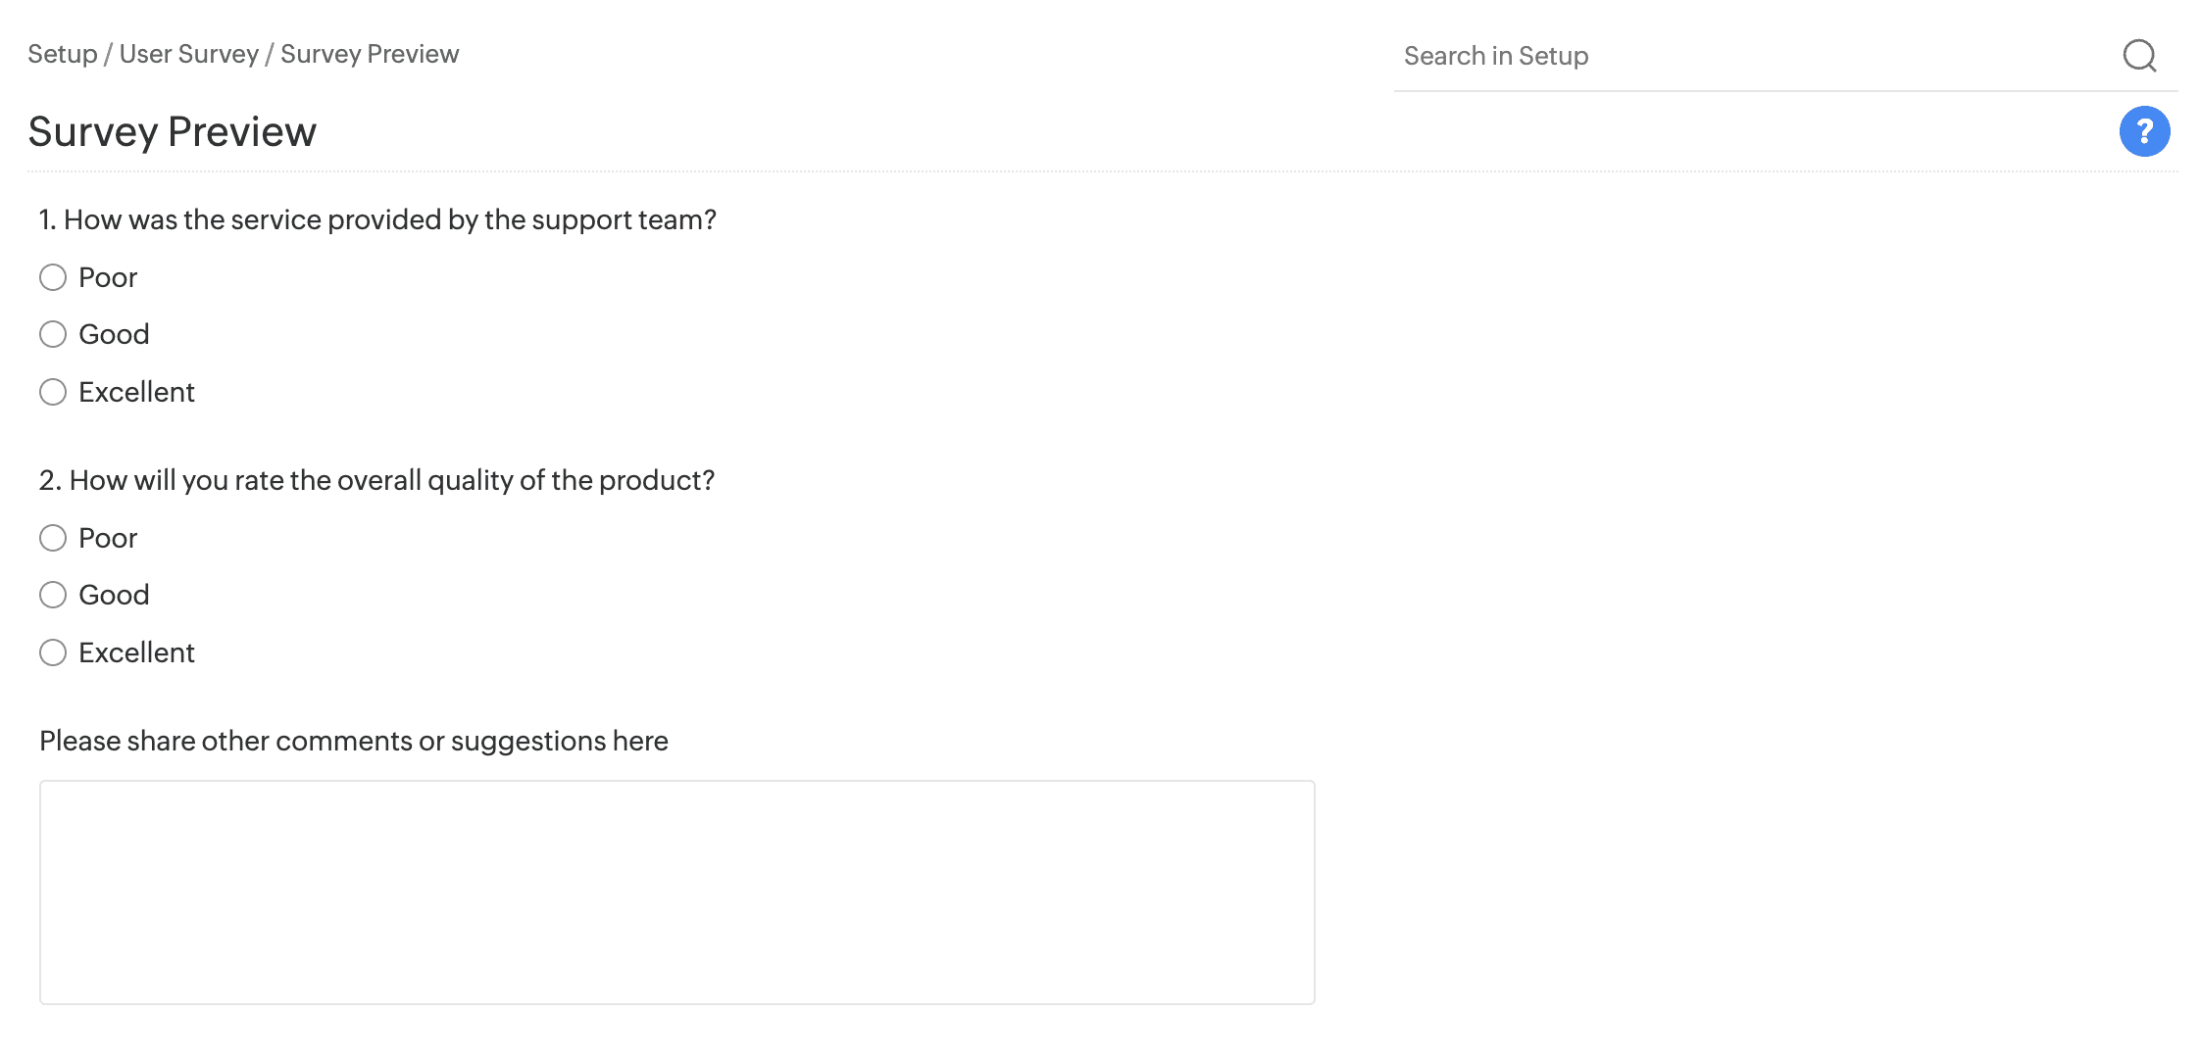Click the Survey Preview page heading

coord(172,131)
